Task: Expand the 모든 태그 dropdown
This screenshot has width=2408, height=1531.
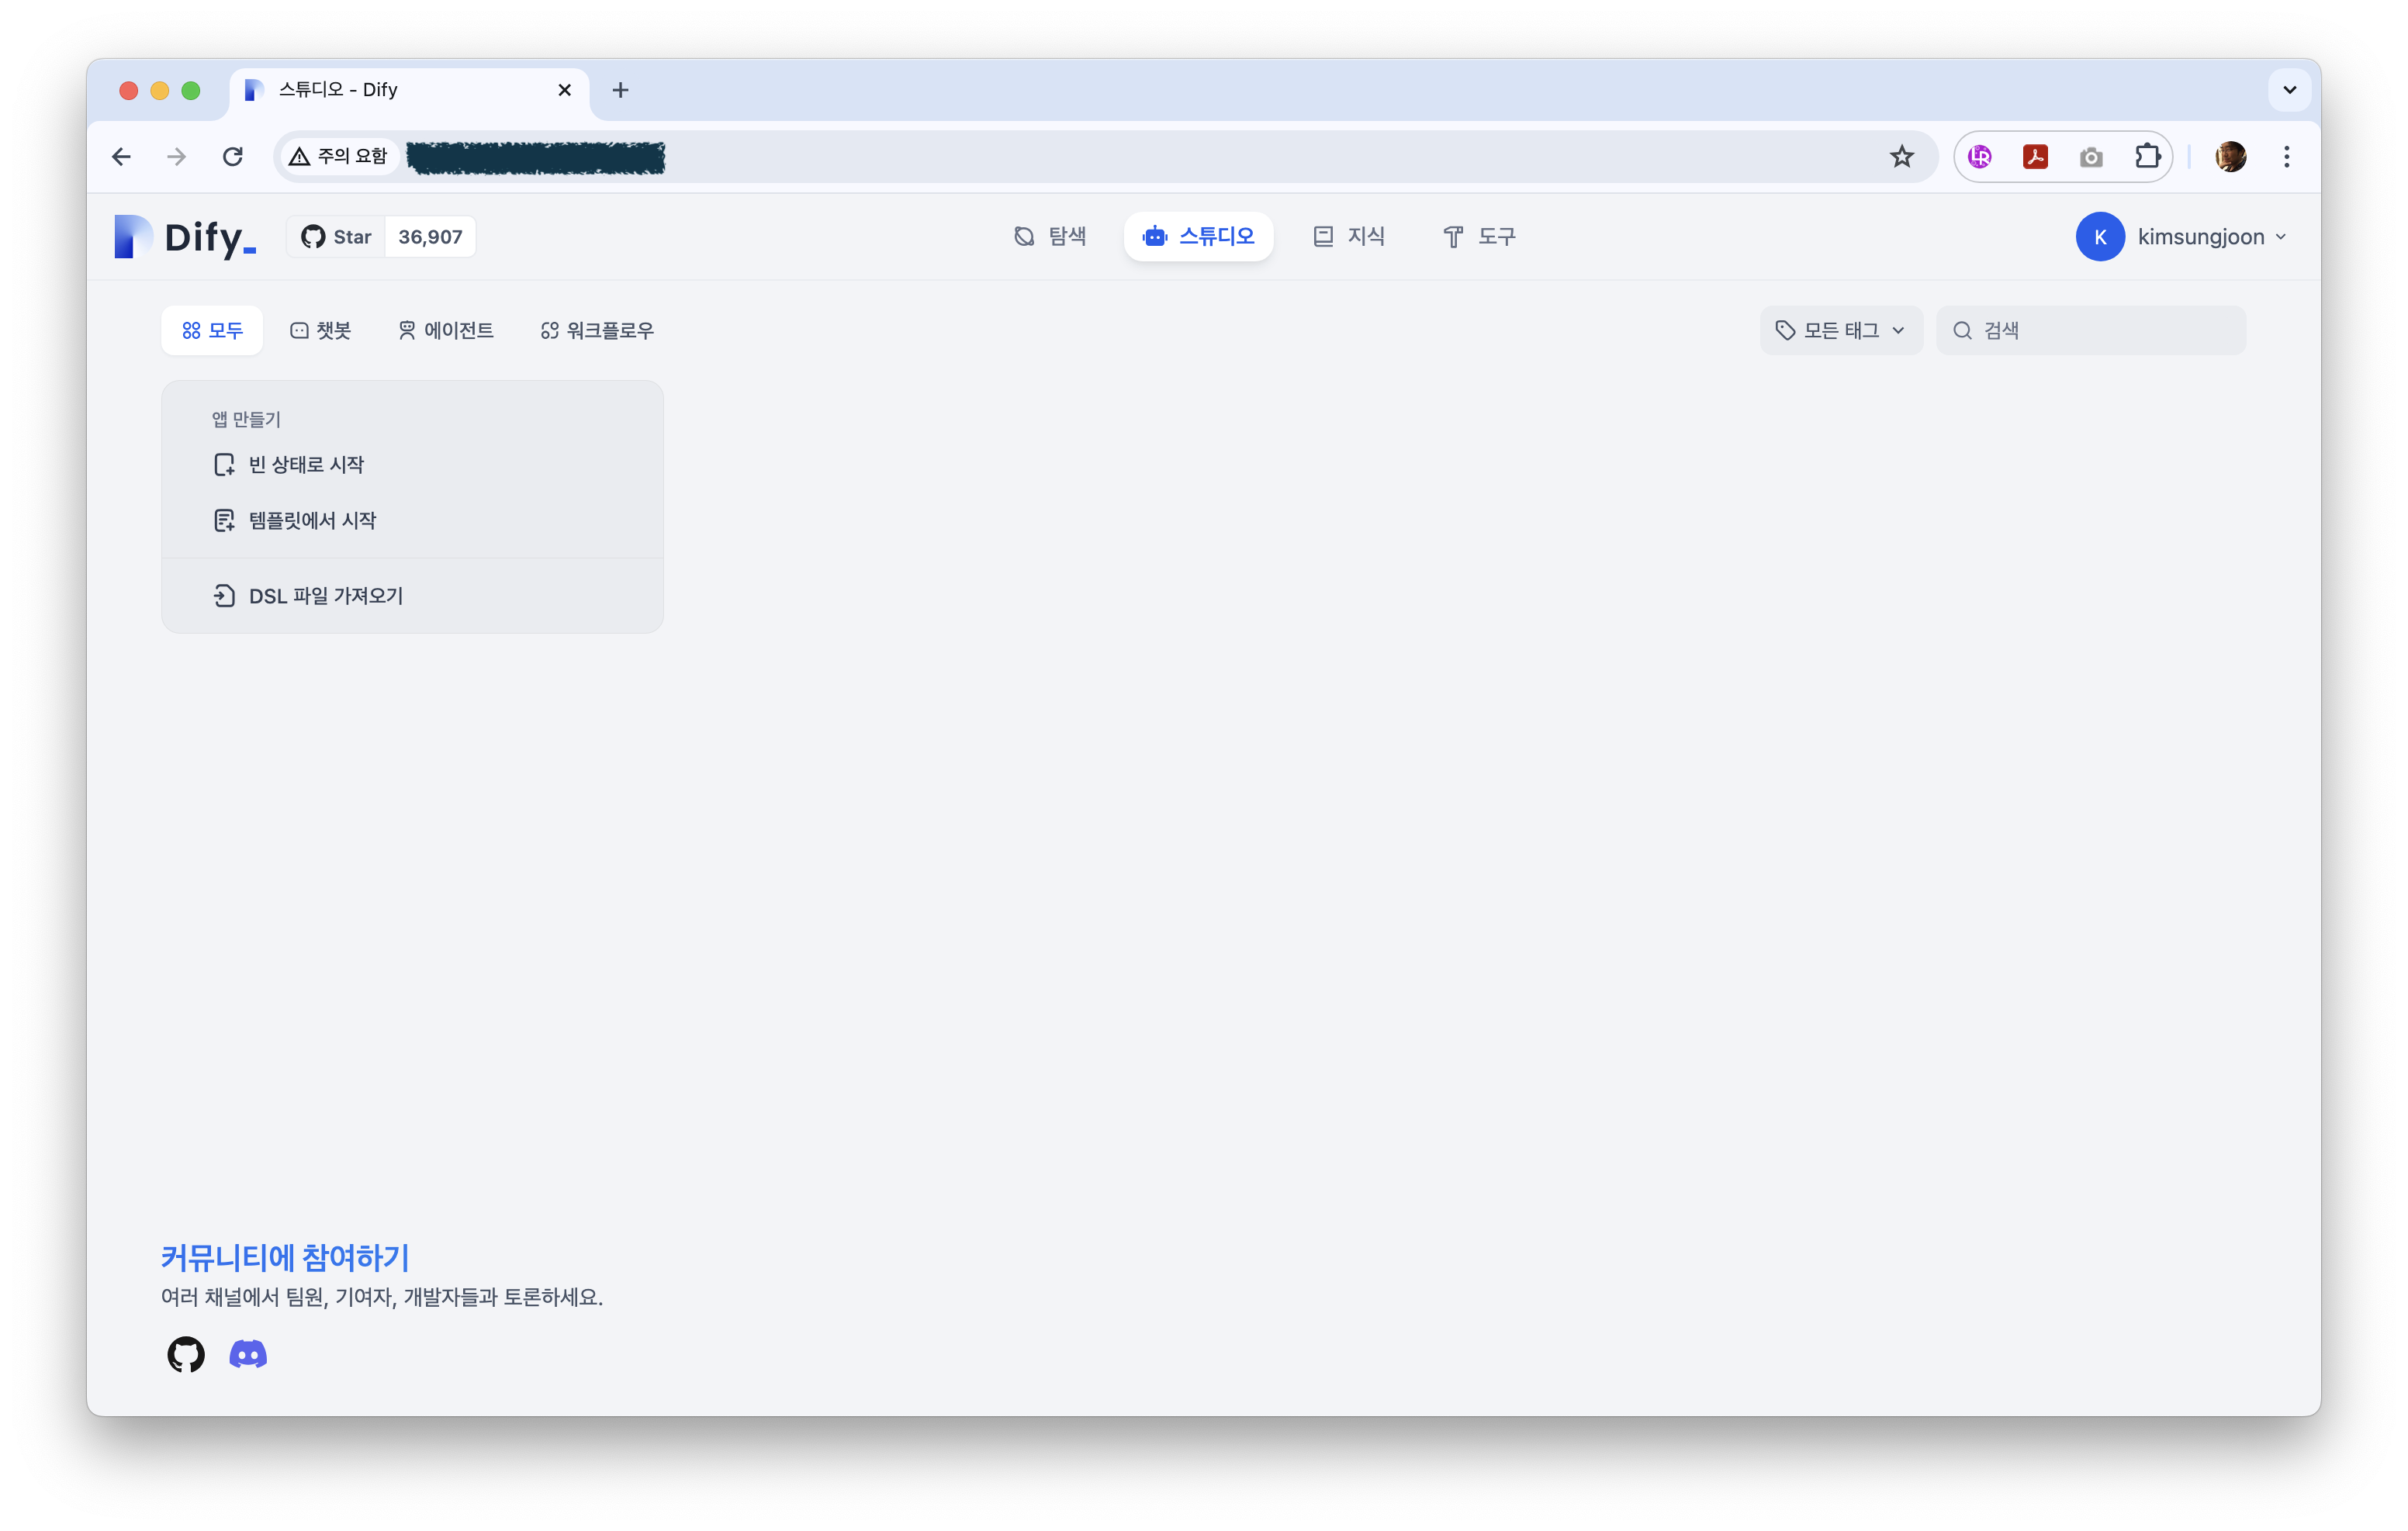Action: [1840, 330]
